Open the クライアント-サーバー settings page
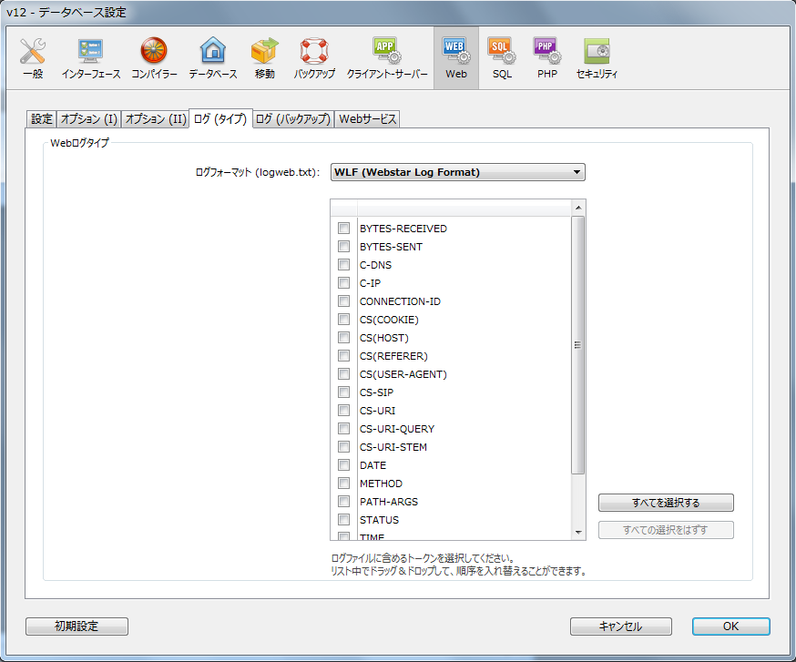This screenshot has height=662, width=796. pyautogui.click(x=387, y=58)
